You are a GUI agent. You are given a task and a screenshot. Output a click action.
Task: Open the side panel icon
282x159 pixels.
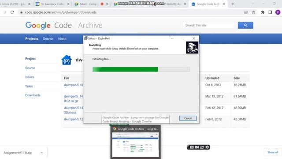point(270,12)
